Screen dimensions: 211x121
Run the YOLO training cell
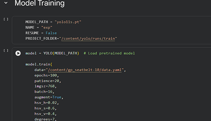pyautogui.click(x=18, y=53)
